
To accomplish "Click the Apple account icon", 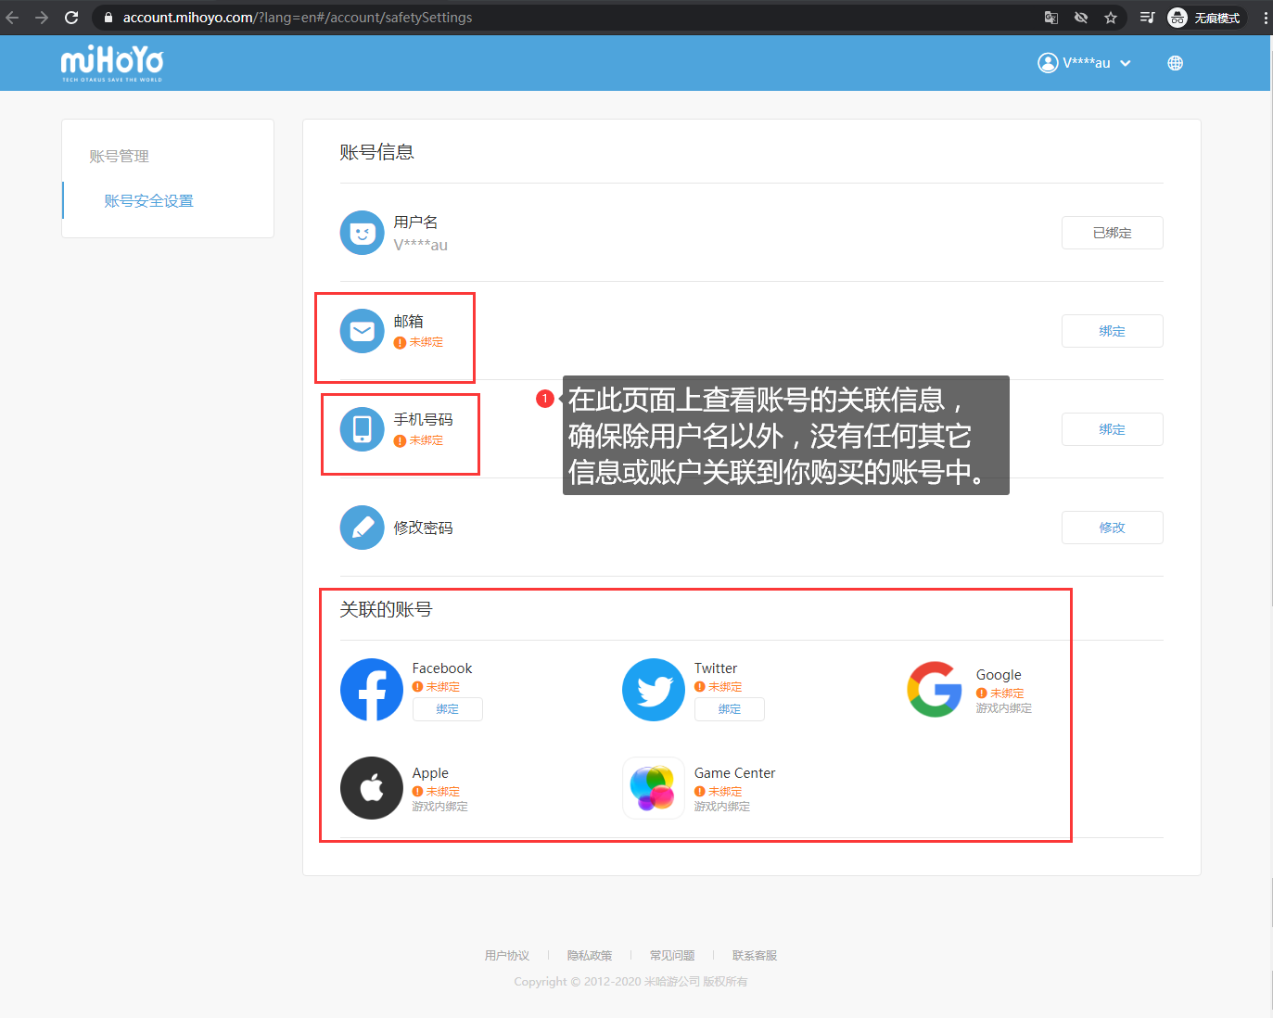I will (371, 788).
